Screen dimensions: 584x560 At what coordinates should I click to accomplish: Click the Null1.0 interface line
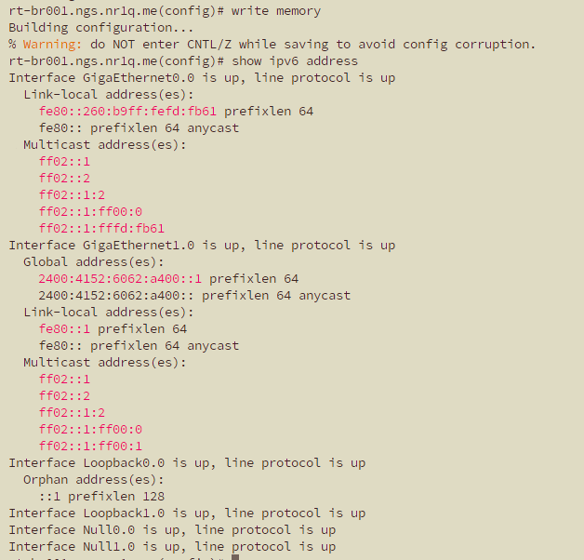pos(172,547)
